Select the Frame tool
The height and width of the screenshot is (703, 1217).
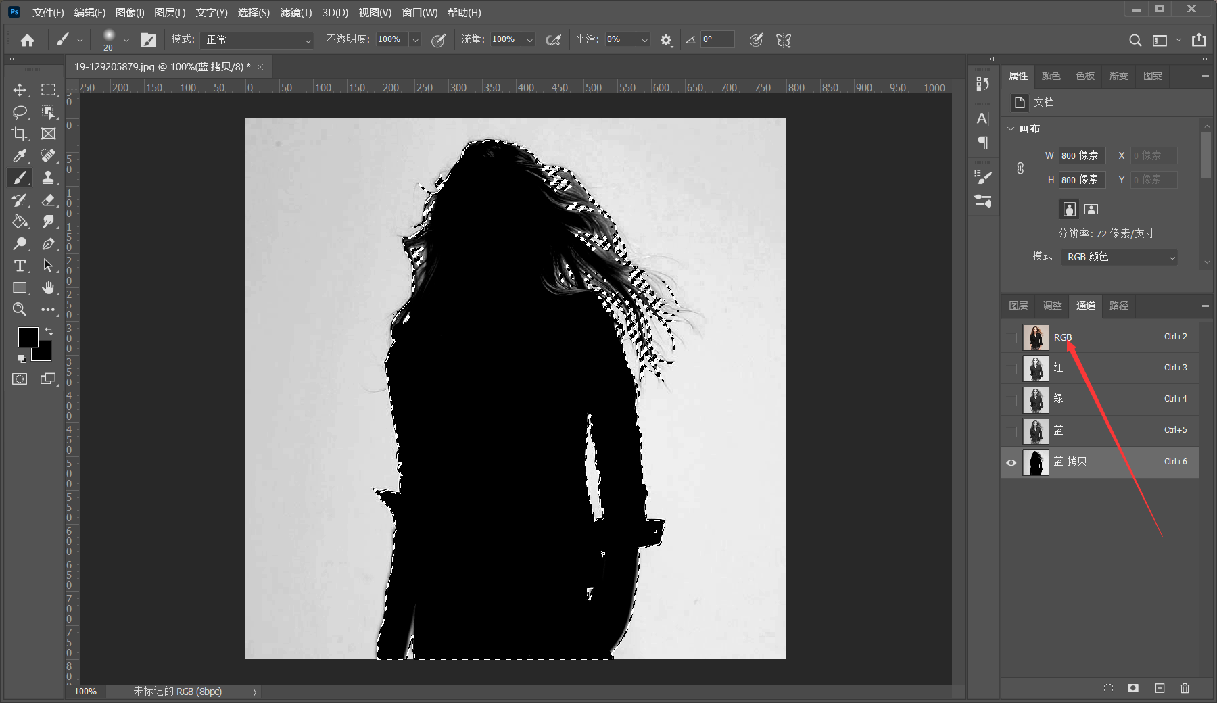(48, 134)
